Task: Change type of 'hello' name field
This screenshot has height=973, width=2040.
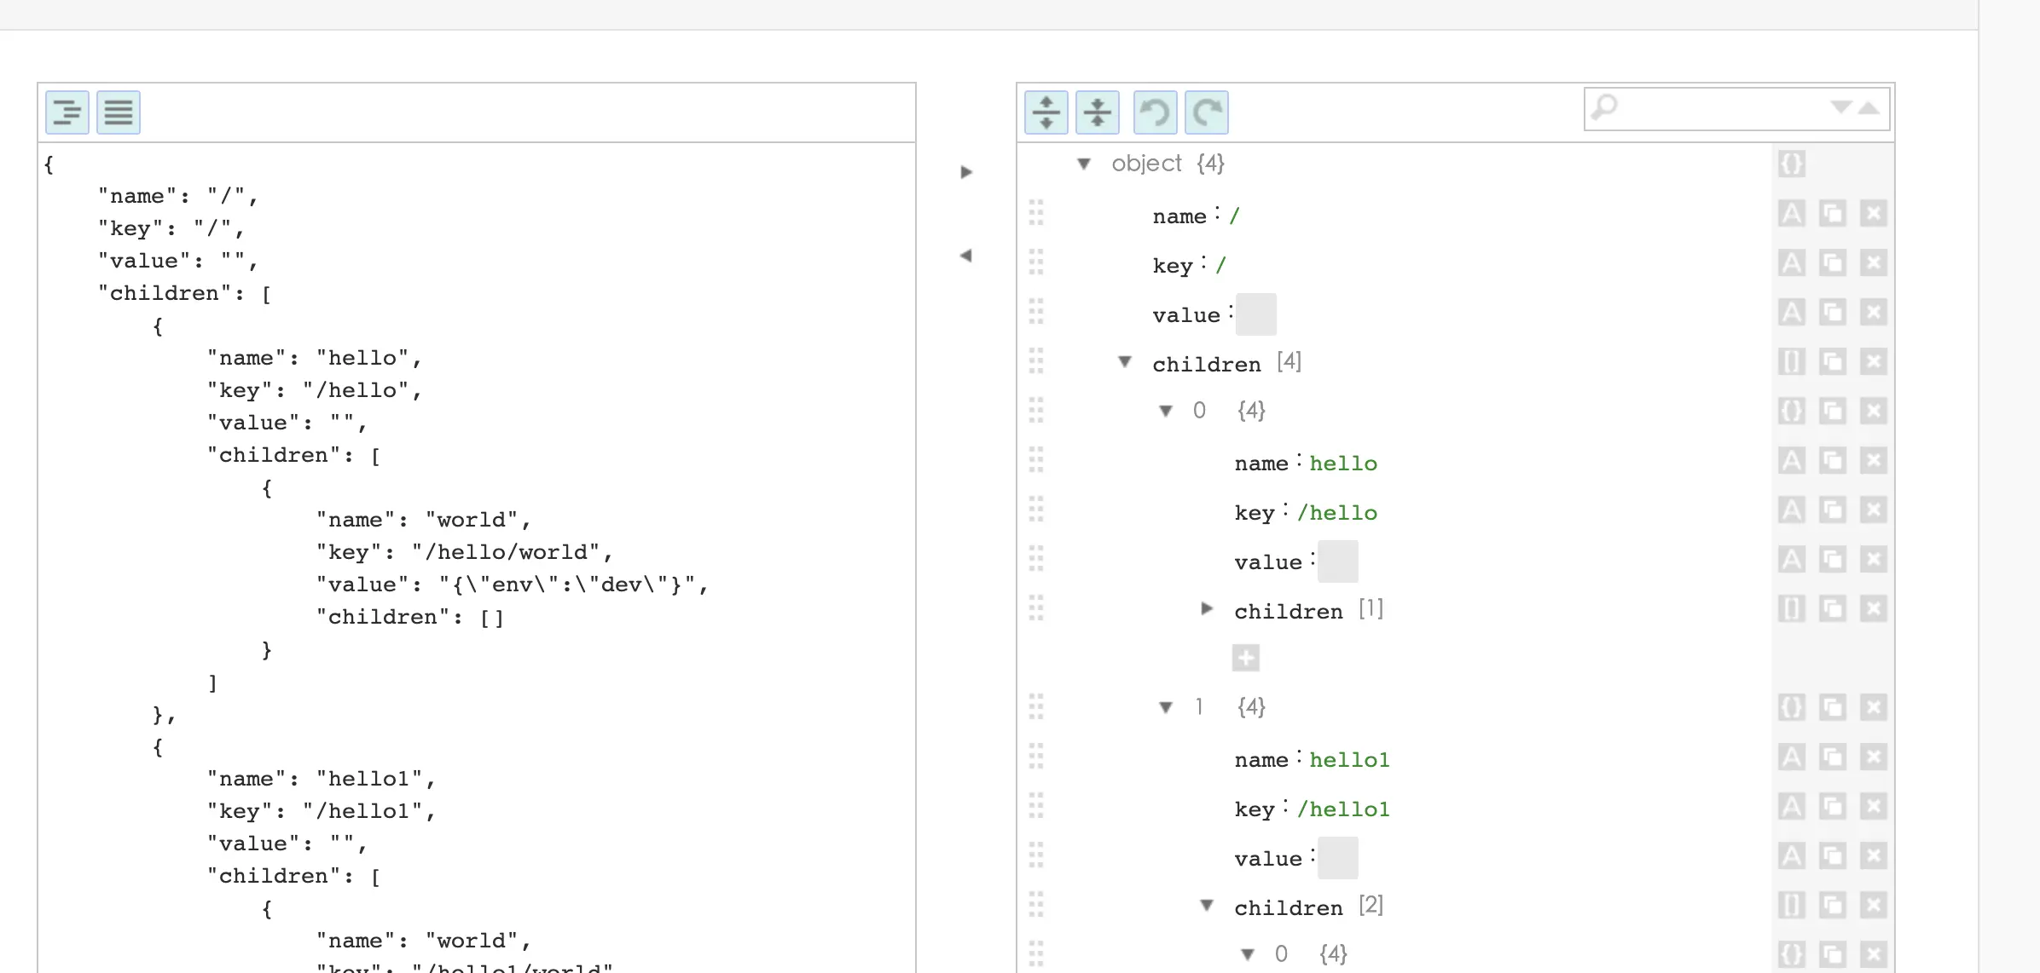Action: [x=1791, y=461]
